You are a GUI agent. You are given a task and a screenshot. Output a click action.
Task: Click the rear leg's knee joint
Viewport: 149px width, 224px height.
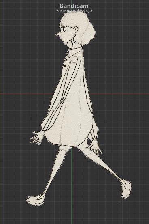click(87, 151)
